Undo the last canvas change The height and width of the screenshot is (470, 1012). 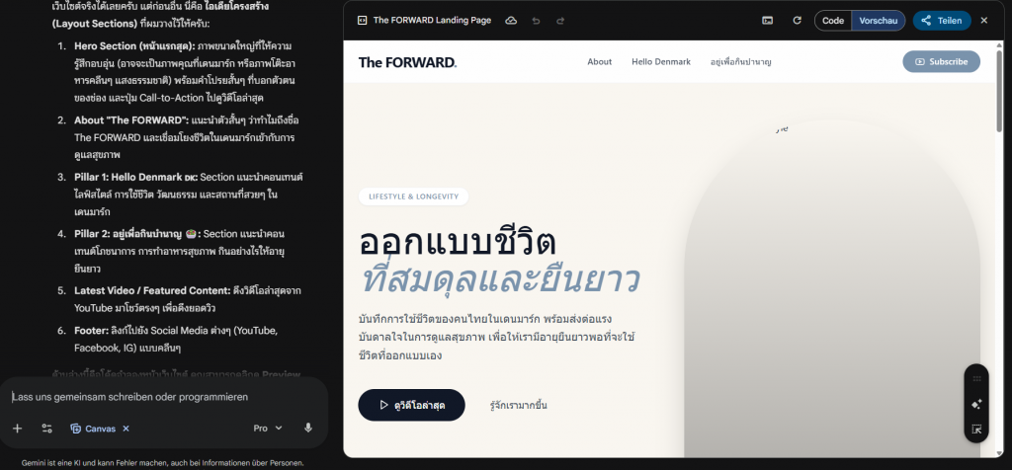point(536,21)
